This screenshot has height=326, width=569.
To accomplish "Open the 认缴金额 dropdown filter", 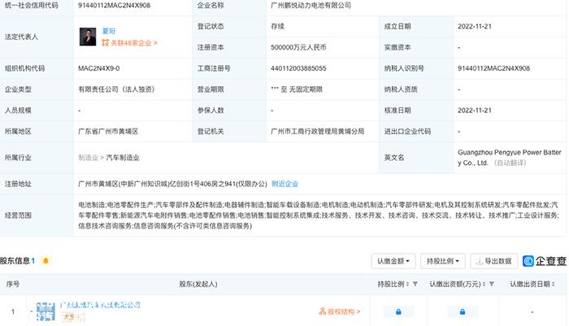I will click(393, 261).
